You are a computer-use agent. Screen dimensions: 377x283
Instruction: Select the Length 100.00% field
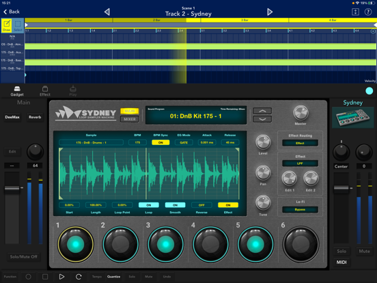(96, 205)
